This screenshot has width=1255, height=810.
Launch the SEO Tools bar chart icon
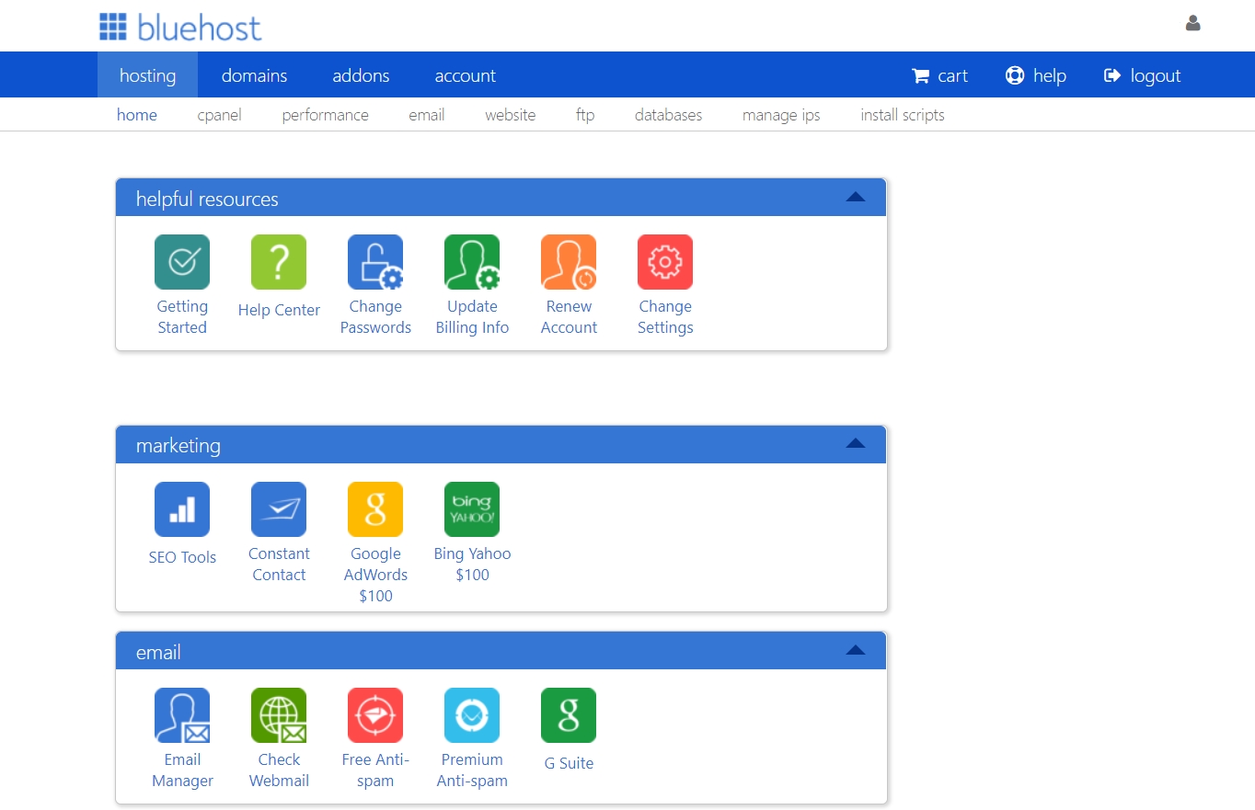182,509
